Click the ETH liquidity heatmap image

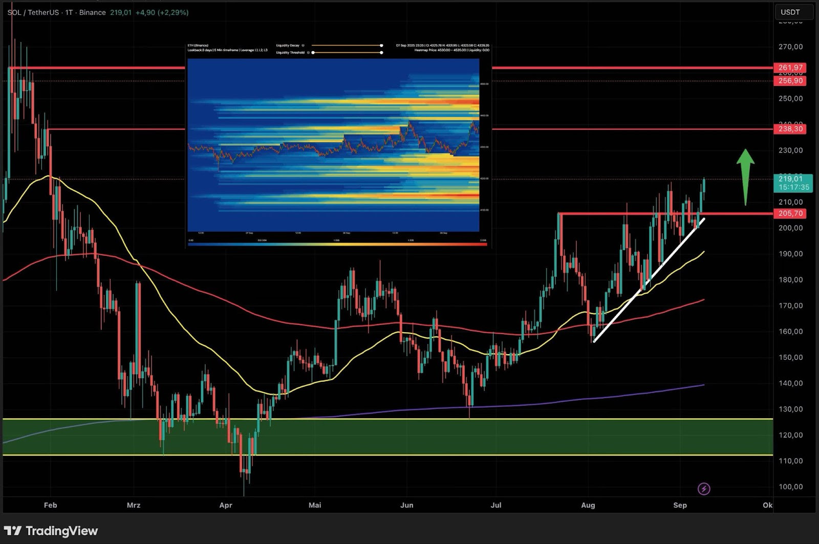point(333,145)
